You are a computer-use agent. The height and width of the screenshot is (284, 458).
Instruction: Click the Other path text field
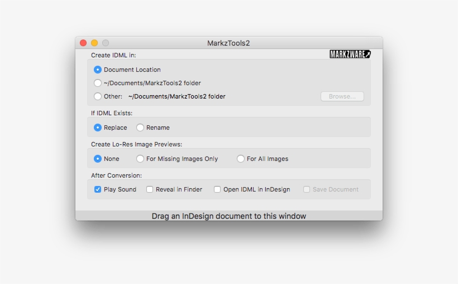tap(176, 96)
